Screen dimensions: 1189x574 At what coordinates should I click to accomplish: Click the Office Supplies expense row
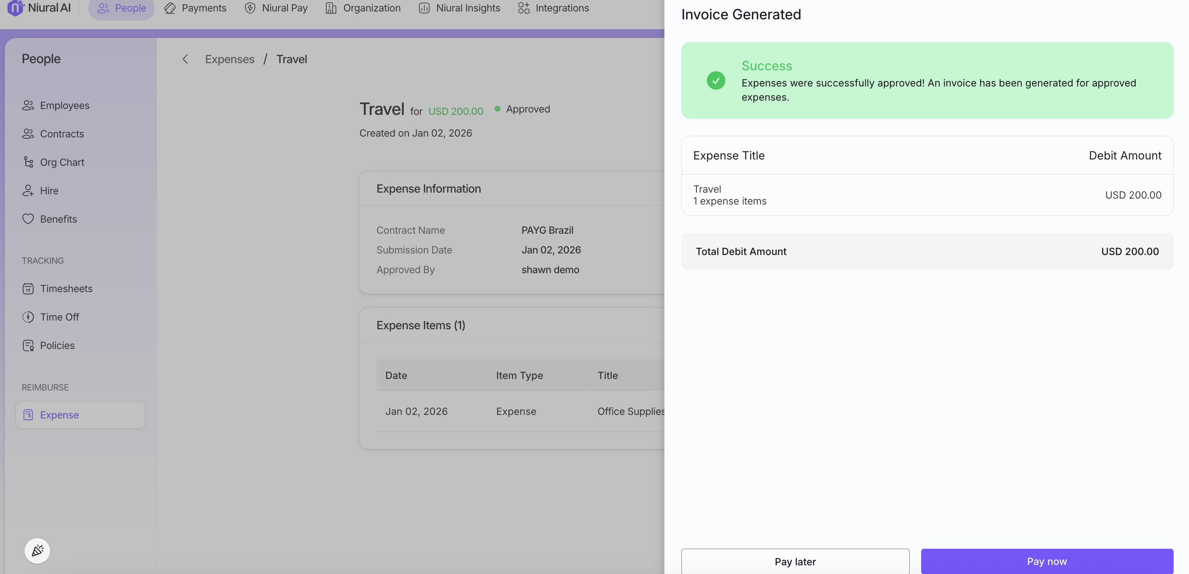(x=630, y=411)
